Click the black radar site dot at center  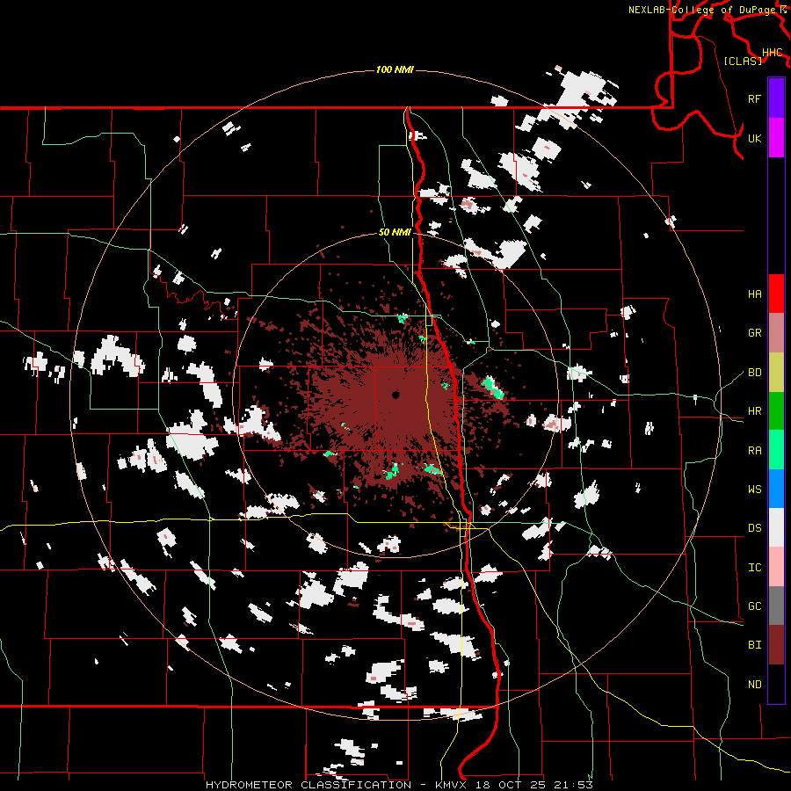396,395
